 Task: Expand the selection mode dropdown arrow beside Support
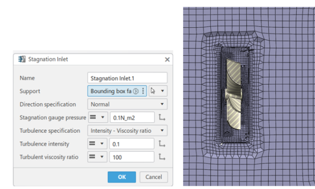coord(162,91)
